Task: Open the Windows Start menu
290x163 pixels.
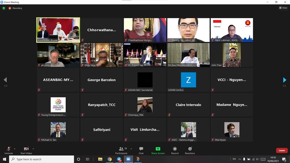Action: point(5,159)
